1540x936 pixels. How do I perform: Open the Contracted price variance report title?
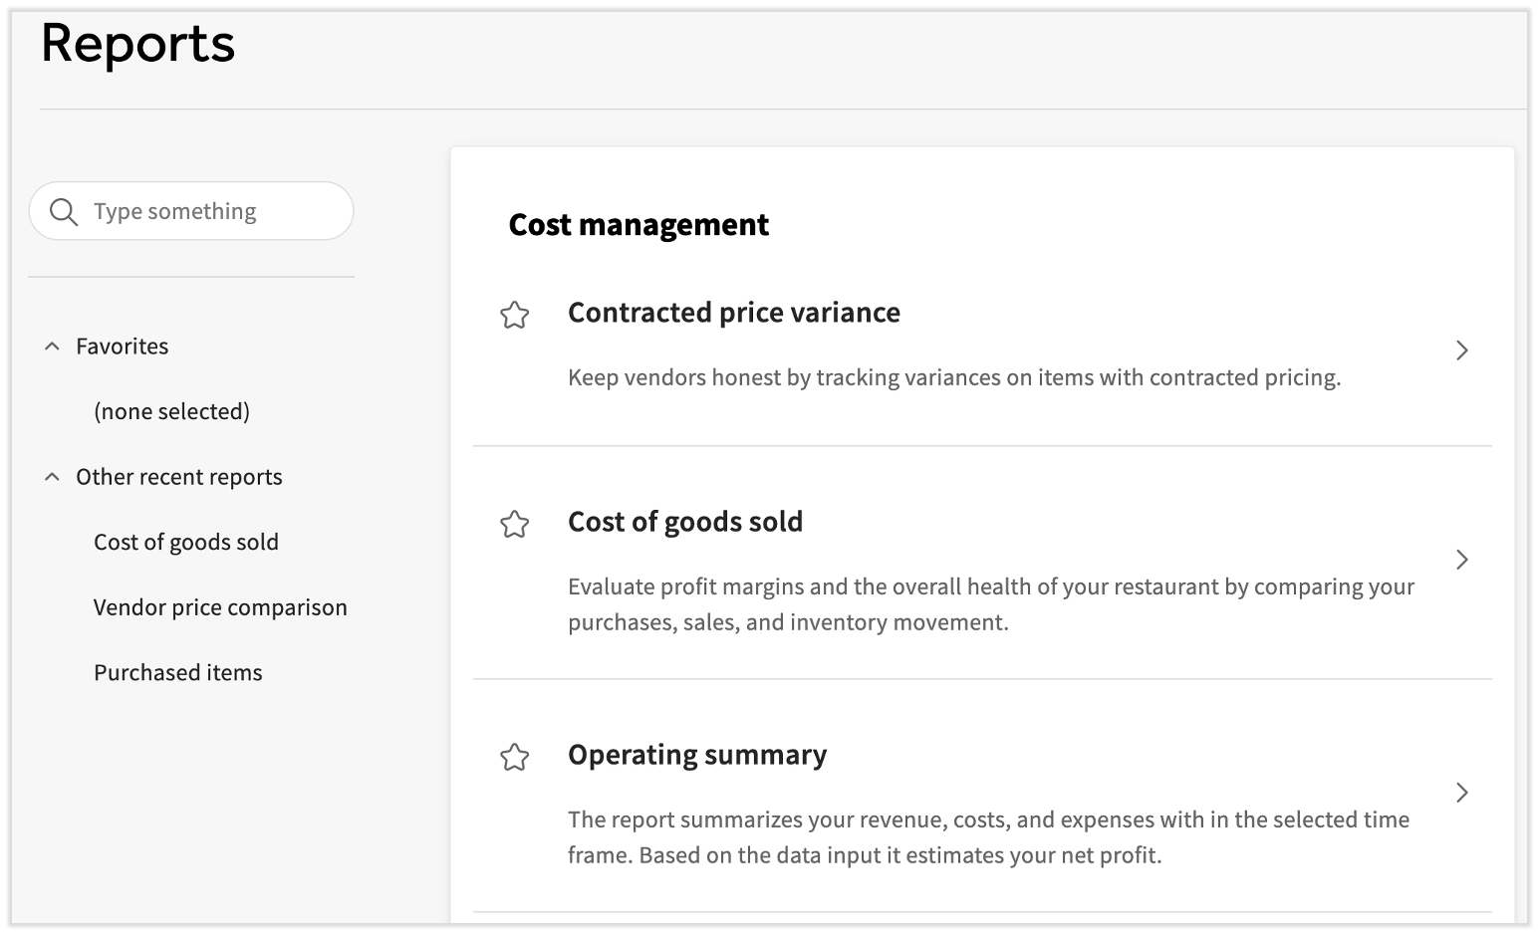tap(733, 312)
